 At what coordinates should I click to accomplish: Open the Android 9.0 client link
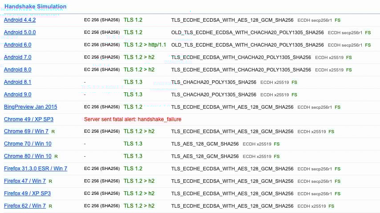[x=18, y=95]
